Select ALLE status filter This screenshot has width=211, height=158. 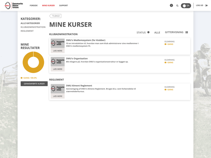[x=157, y=32]
